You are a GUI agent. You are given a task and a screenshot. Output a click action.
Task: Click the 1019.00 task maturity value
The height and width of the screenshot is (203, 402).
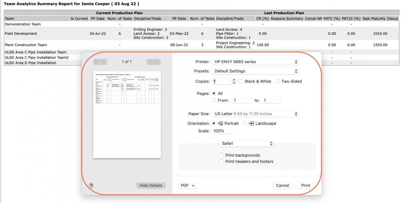click(380, 34)
